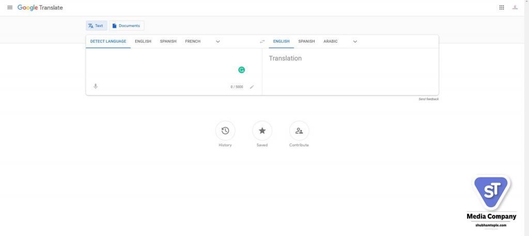Expand the source language list chevron
The height and width of the screenshot is (236, 529).
[x=218, y=42]
